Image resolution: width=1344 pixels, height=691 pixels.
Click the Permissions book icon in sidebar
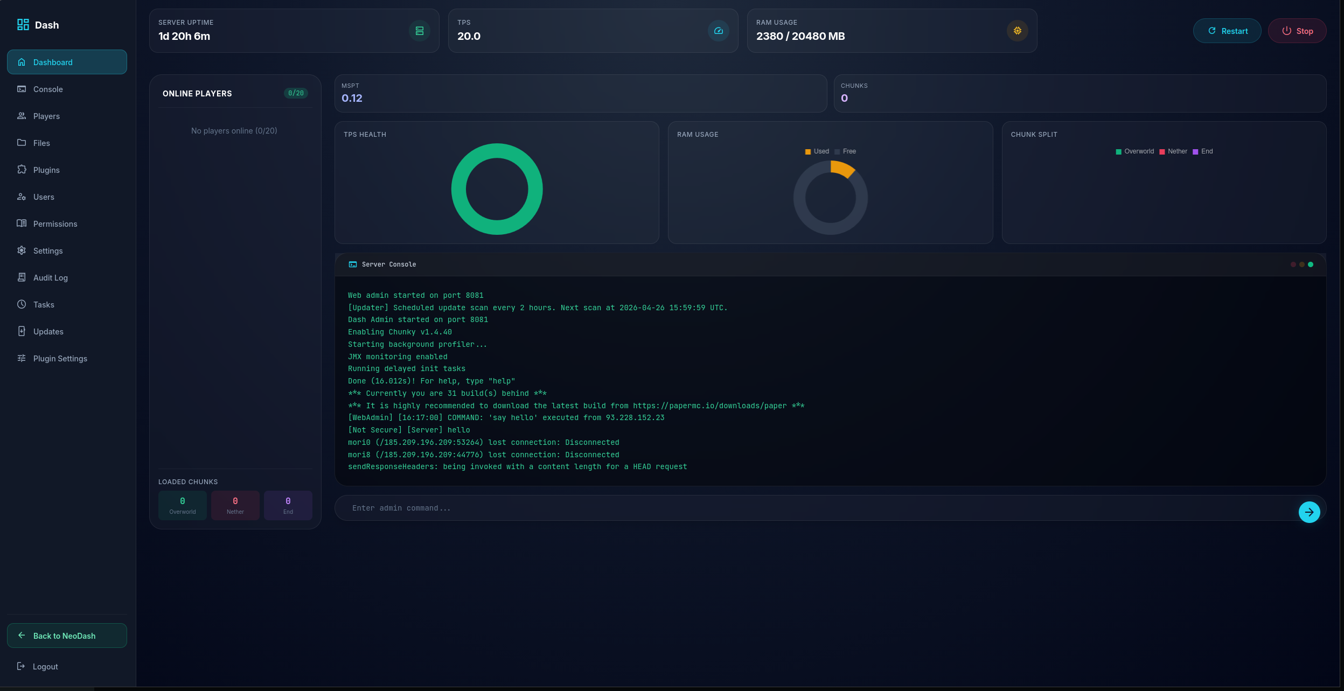(22, 224)
